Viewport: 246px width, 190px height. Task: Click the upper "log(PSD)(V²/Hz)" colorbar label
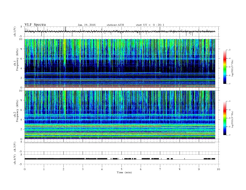232,68
